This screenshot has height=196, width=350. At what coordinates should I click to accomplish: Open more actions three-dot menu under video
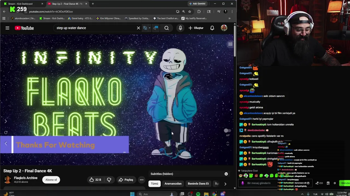(142, 180)
